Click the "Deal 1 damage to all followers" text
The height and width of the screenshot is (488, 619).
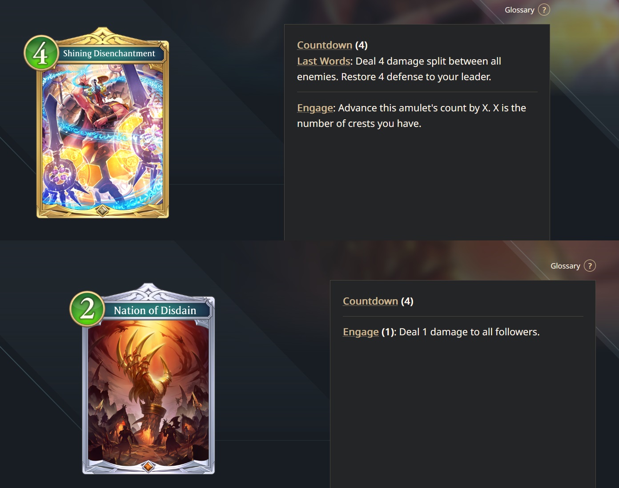(x=469, y=332)
